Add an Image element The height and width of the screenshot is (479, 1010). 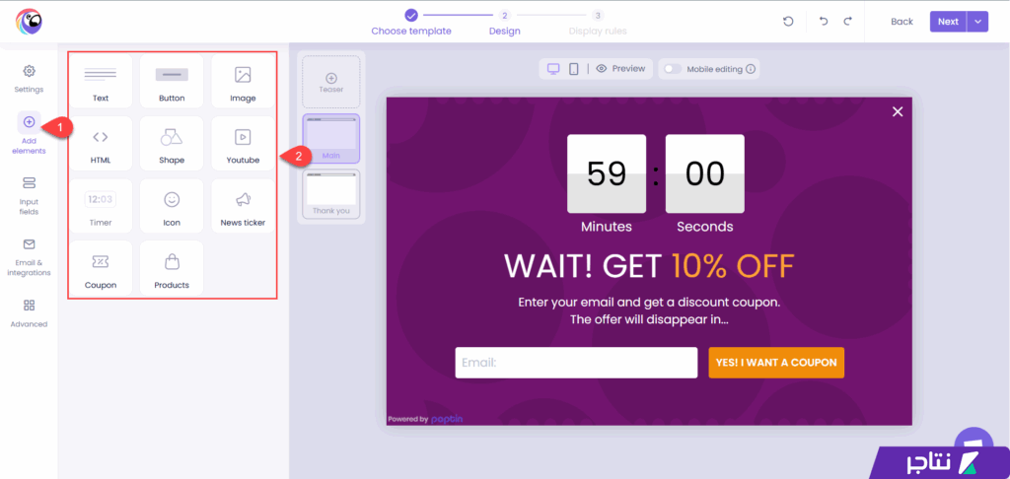243,81
